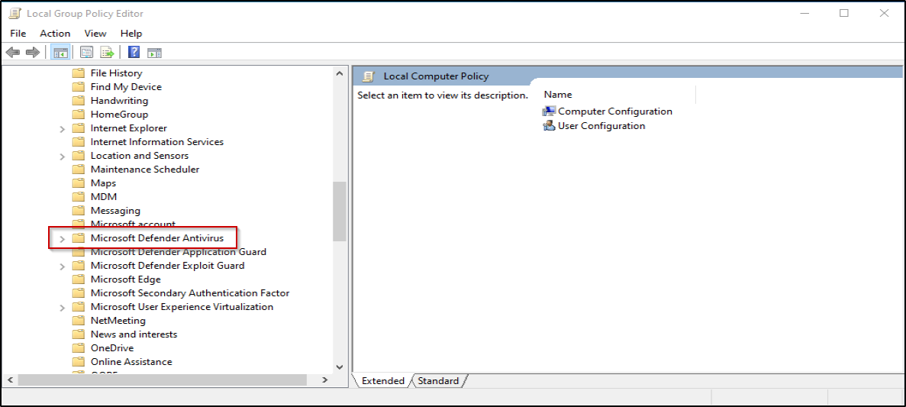This screenshot has width=906, height=407.
Task: Select Internet Explorer folder label
Action: coord(129,128)
